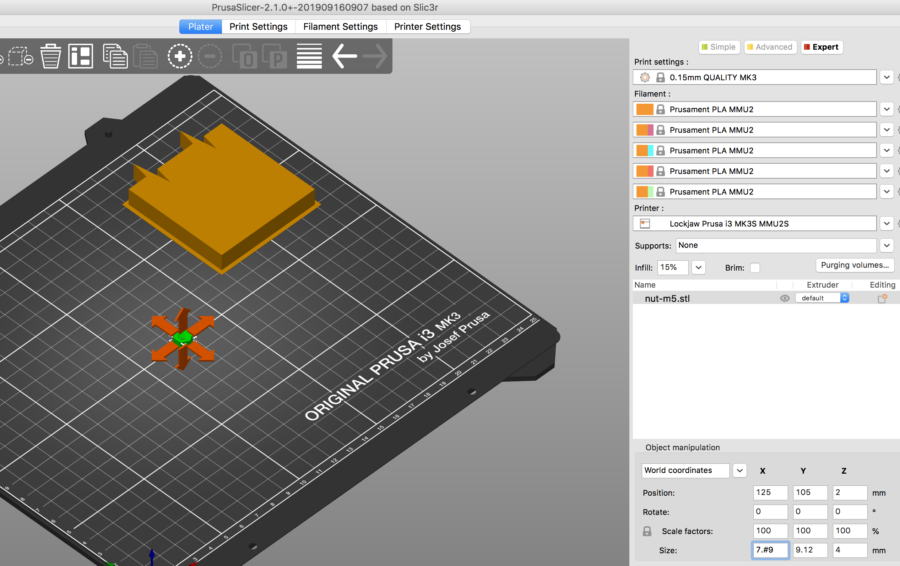Switch to the Print Settings tab
The image size is (900, 566).
tap(258, 26)
